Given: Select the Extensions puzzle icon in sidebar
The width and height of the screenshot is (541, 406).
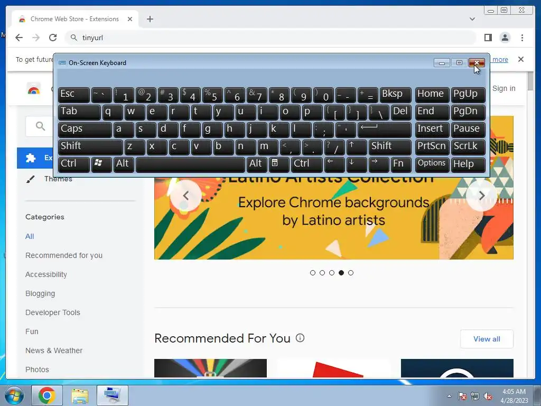Looking at the screenshot, I should 30,158.
